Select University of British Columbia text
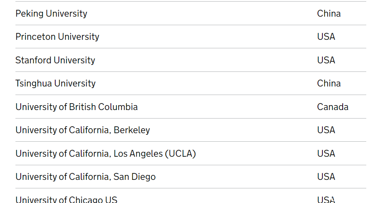 [x=76, y=107]
